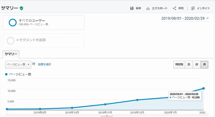The image size is (215, 117).
Task: Click the 10,258 tooltip value
Action: (195, 97)
